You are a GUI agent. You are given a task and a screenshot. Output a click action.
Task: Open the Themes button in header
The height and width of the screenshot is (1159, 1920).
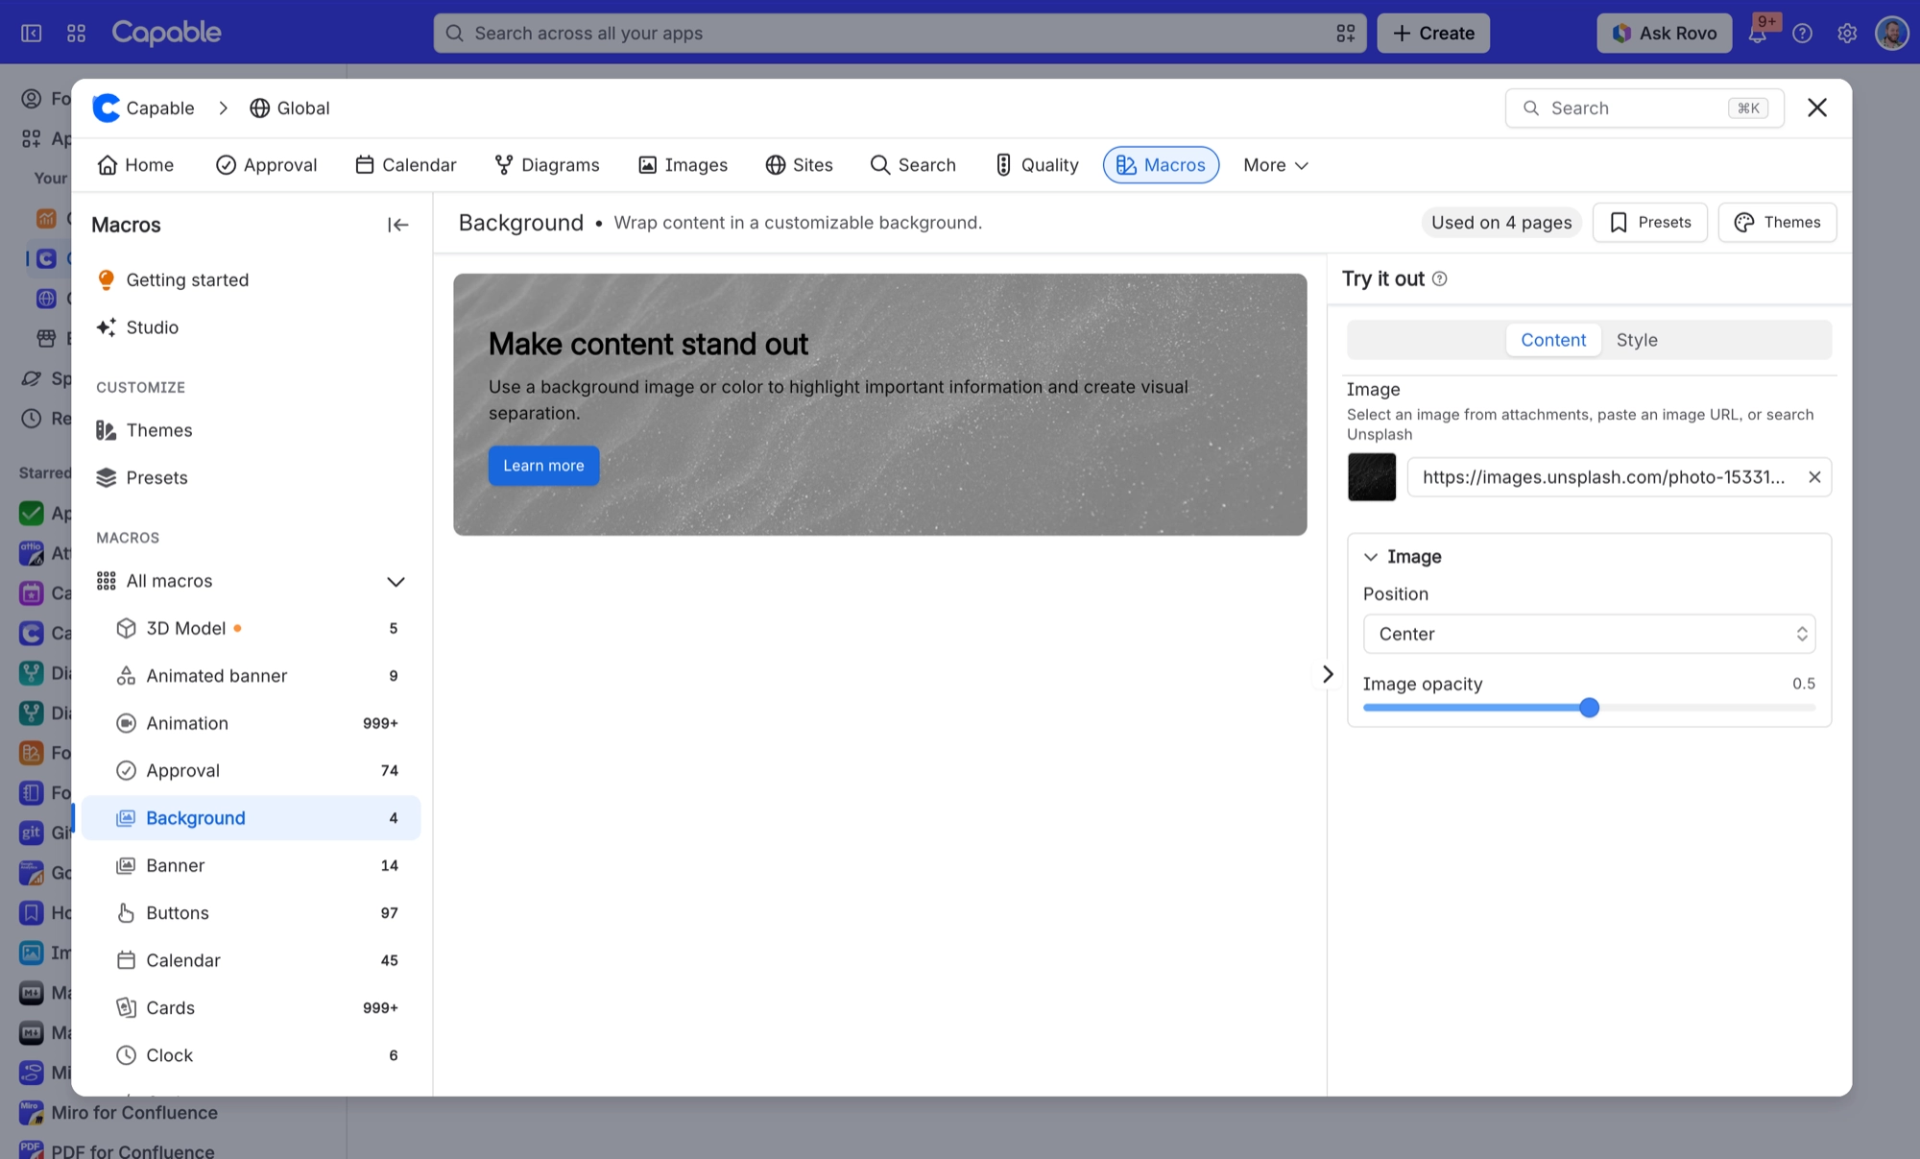click(1777, 222)
